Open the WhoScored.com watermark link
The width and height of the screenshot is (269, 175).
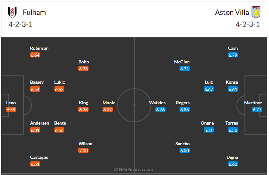[134, 170]
